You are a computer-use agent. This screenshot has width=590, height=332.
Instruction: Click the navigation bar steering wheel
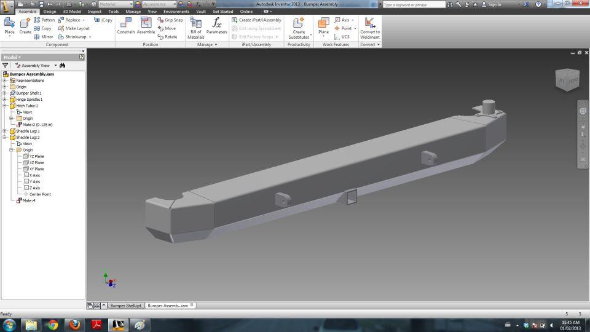click(583, 111)
